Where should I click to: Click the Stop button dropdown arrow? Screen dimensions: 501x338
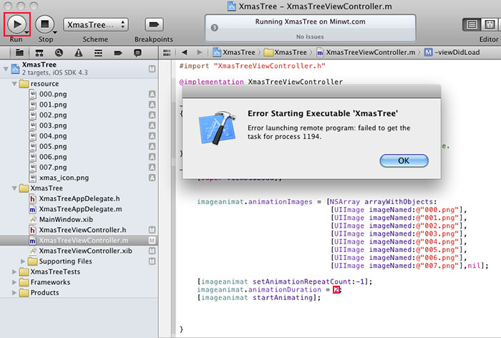(x=55, y=32)
